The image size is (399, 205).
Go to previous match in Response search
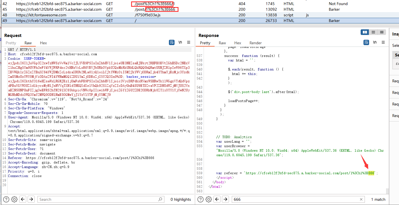pos(217,199)
